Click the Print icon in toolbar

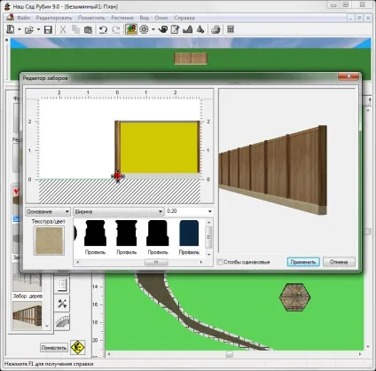coord(215,29)
